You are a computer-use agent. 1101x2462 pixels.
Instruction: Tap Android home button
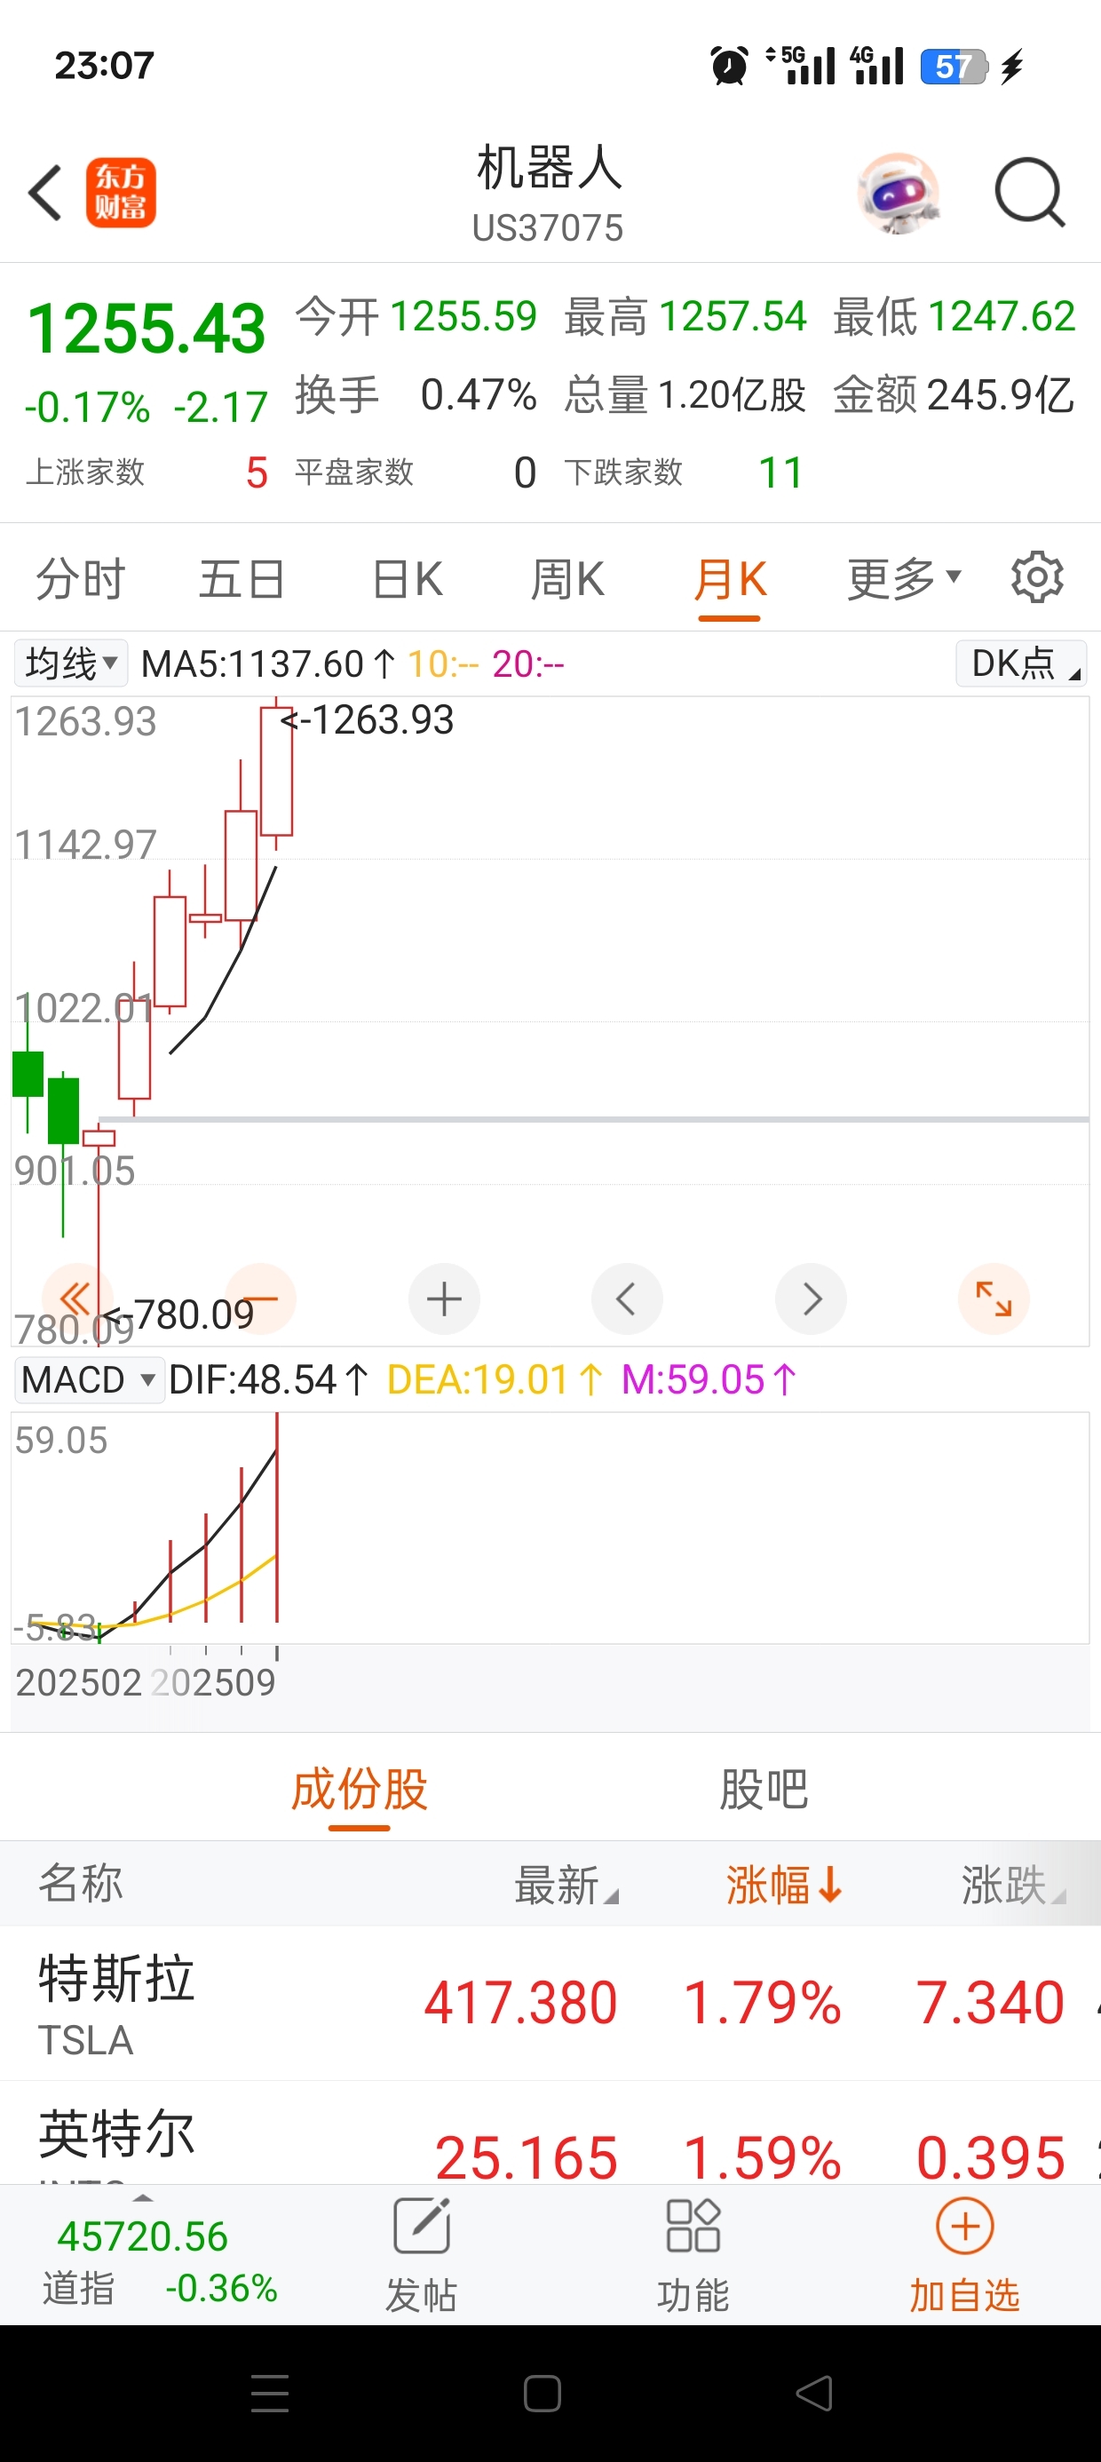pos(542,2394)
